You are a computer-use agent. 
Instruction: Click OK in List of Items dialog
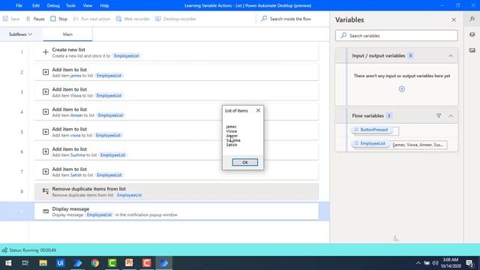coord(245,162)
